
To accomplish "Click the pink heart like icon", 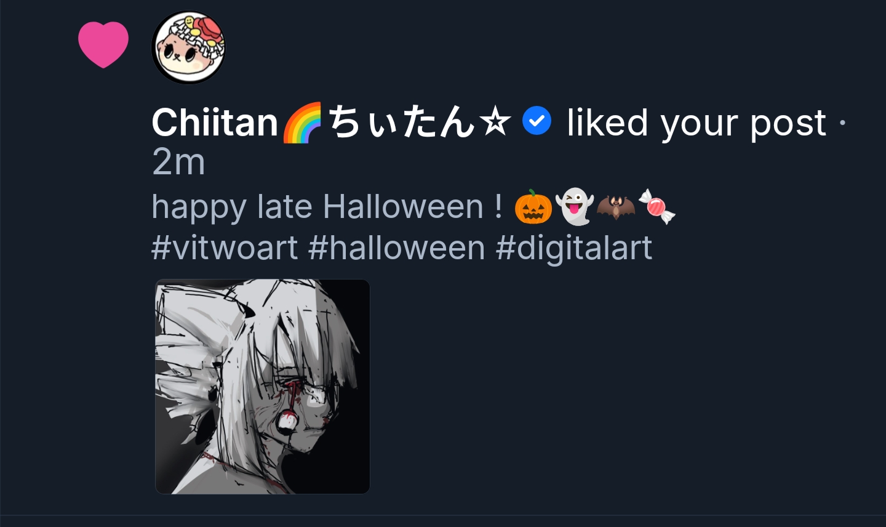I will (x=103, y=44).
